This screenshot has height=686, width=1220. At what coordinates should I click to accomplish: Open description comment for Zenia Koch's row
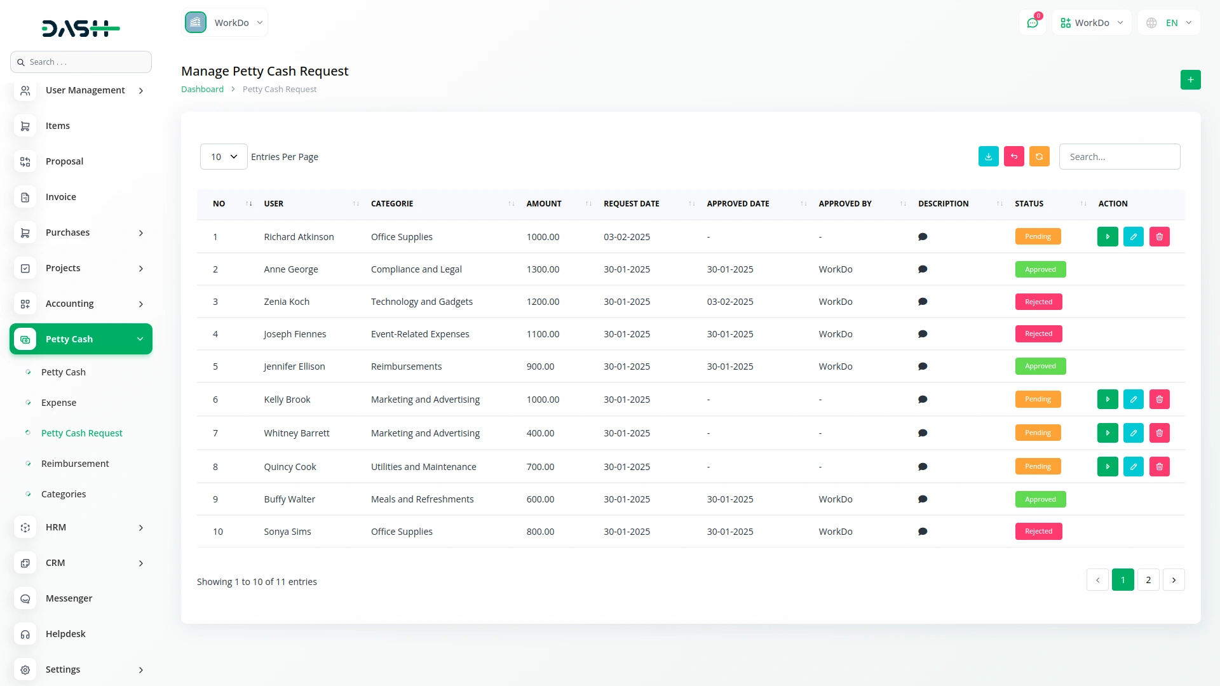point(923,302)
